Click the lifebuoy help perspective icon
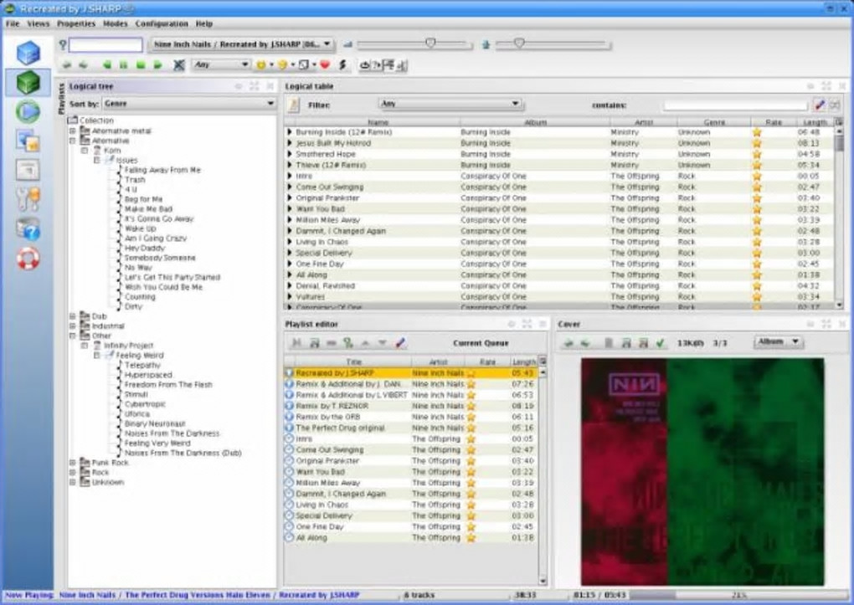This screenshot has width=854, height=605. tap(28, 258)
